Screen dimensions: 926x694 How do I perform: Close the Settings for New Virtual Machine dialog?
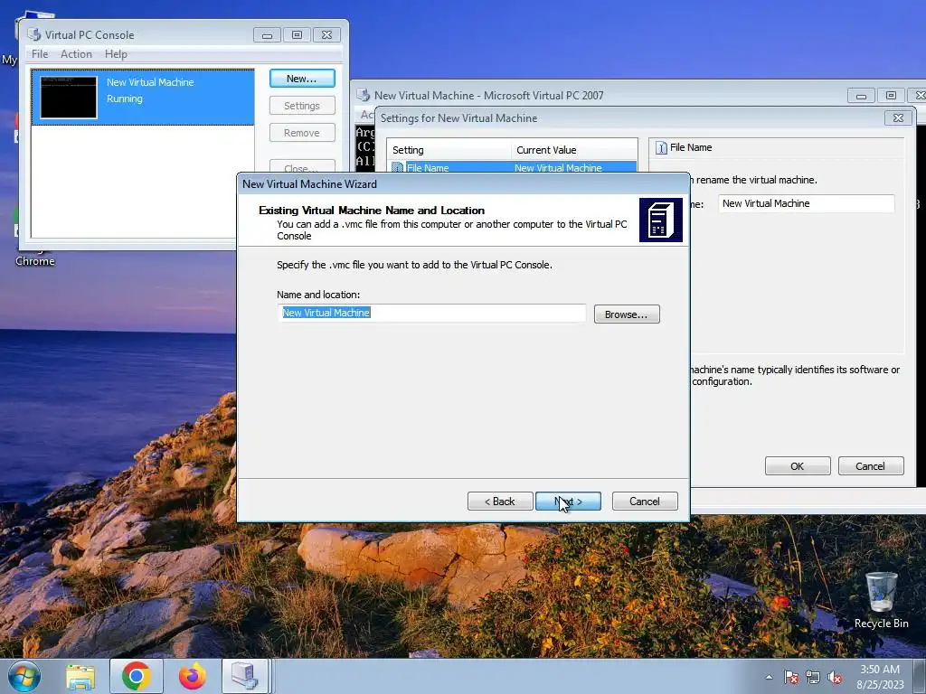(x=898, y=118)
